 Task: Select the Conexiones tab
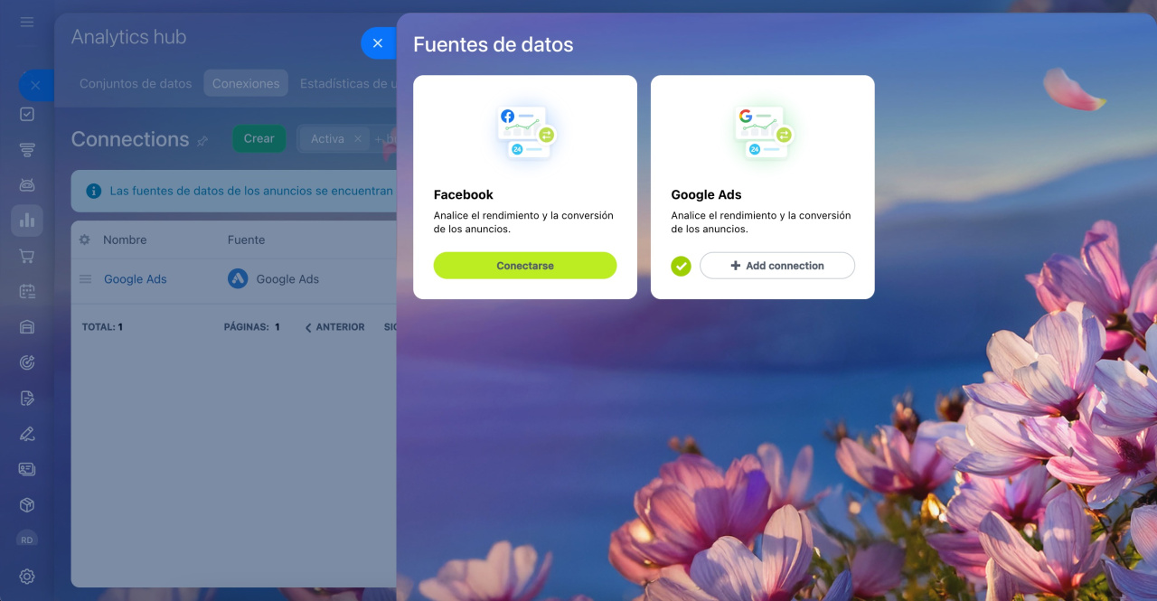click(x=246, y=83)
